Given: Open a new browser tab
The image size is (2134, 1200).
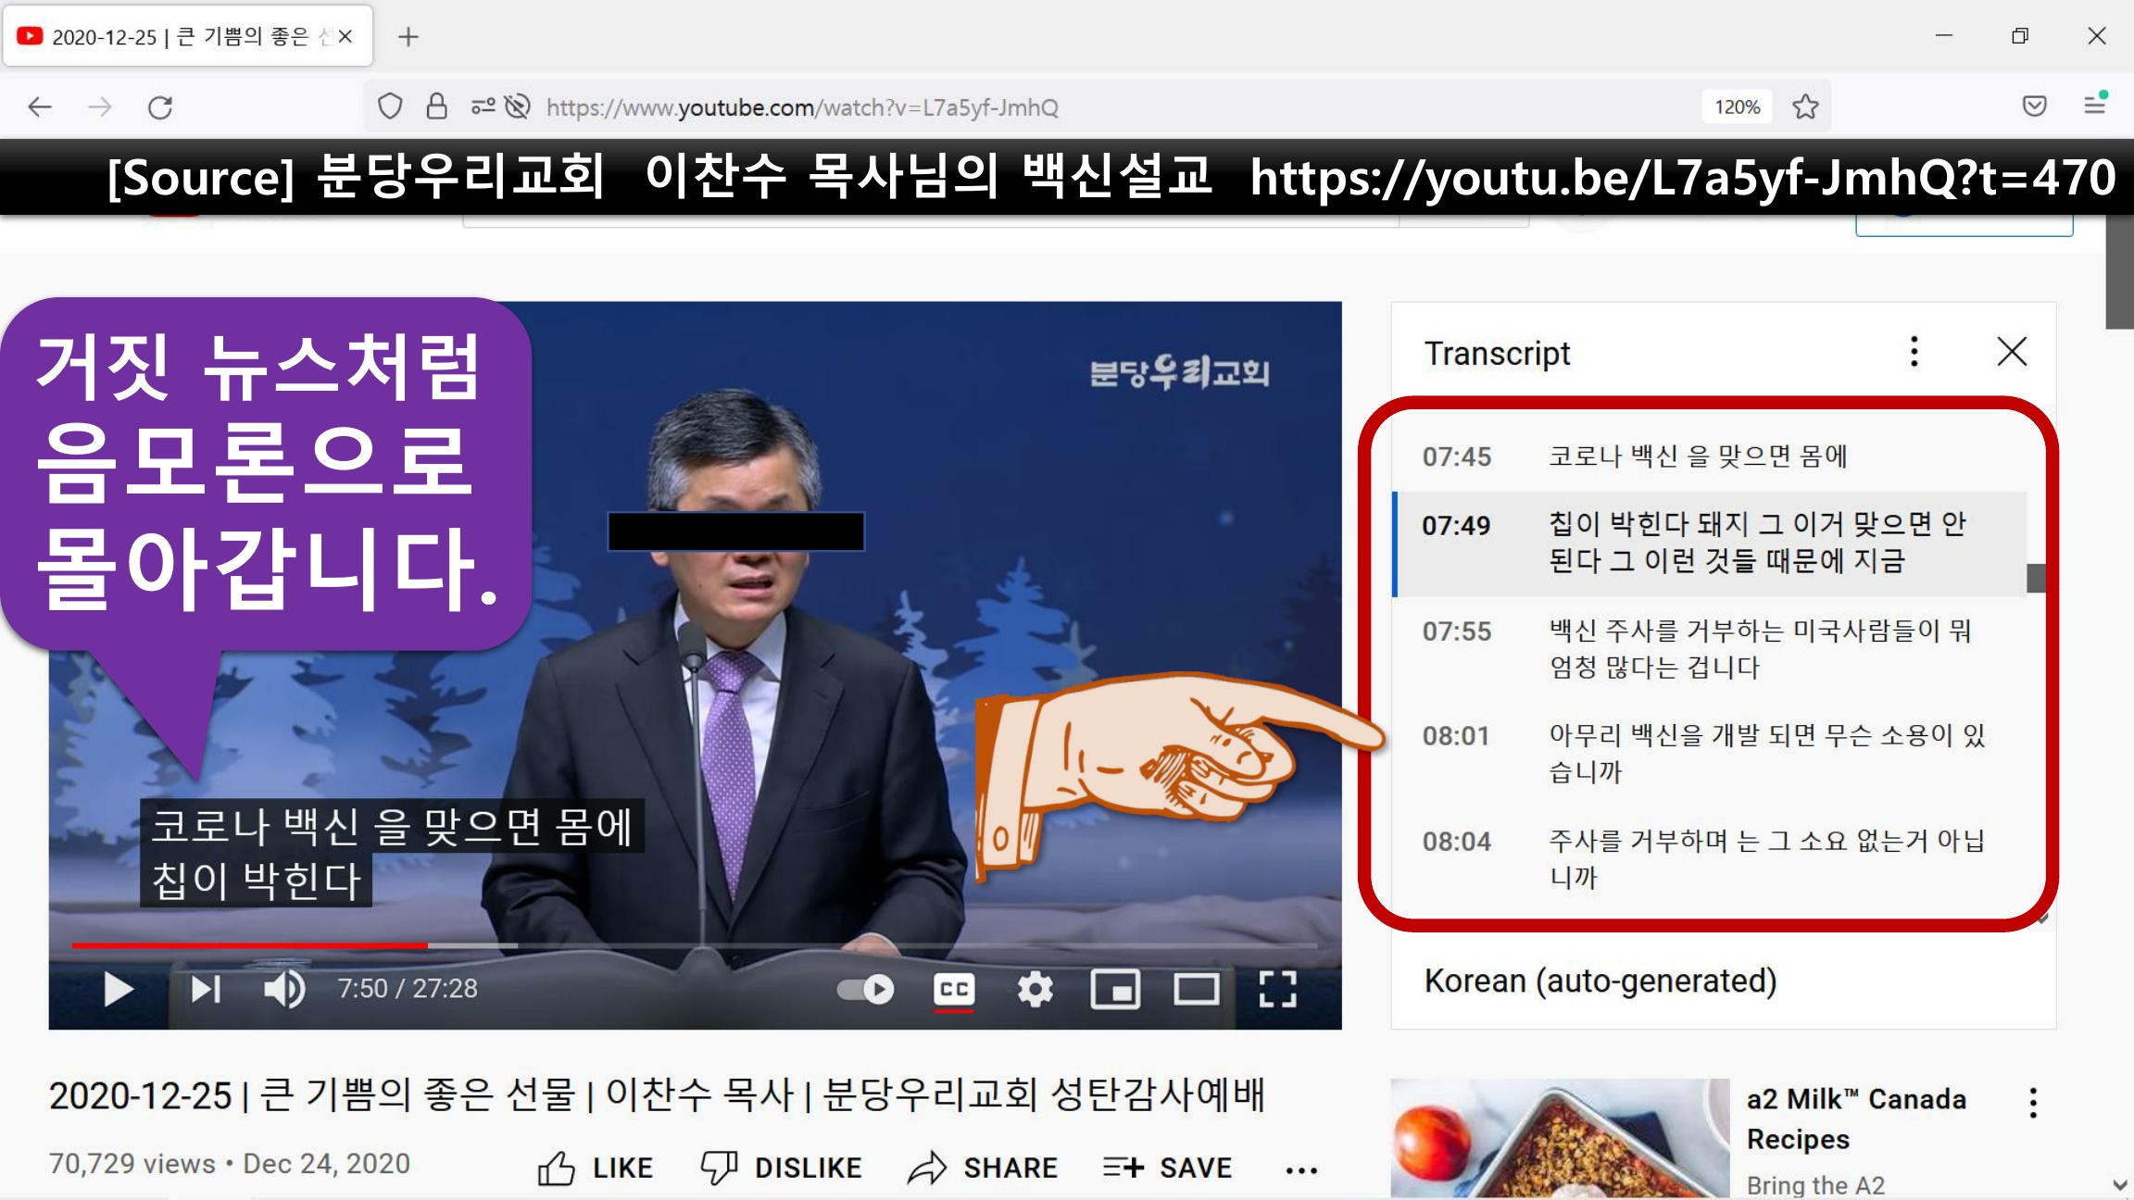Looking at the screenshot, I should (408, 37).
